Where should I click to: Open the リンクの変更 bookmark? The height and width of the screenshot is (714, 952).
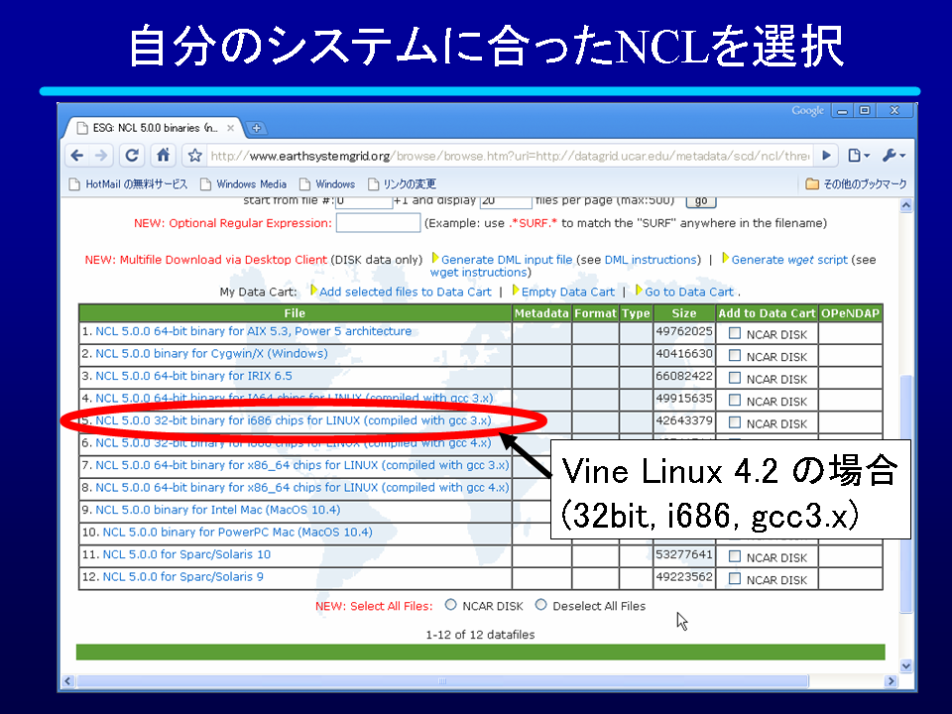click(x=402, y=184)
